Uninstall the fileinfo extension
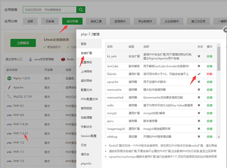 pos(210,74)
